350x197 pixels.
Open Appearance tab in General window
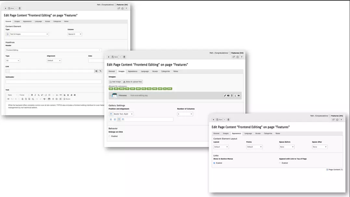click(27, 21)
